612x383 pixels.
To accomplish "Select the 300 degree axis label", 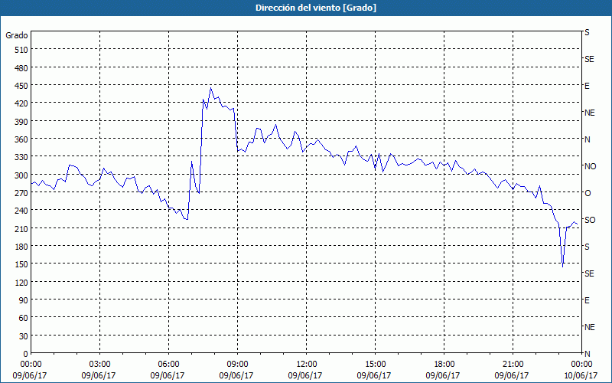I will click(21, 175).
